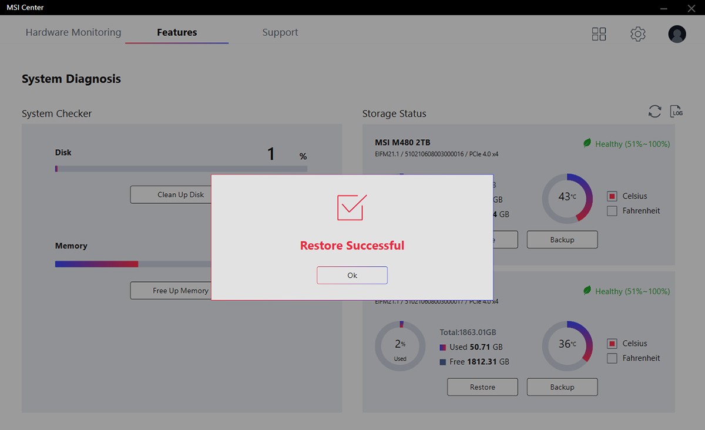Go to the Support tab

click(x=280, y=32)
